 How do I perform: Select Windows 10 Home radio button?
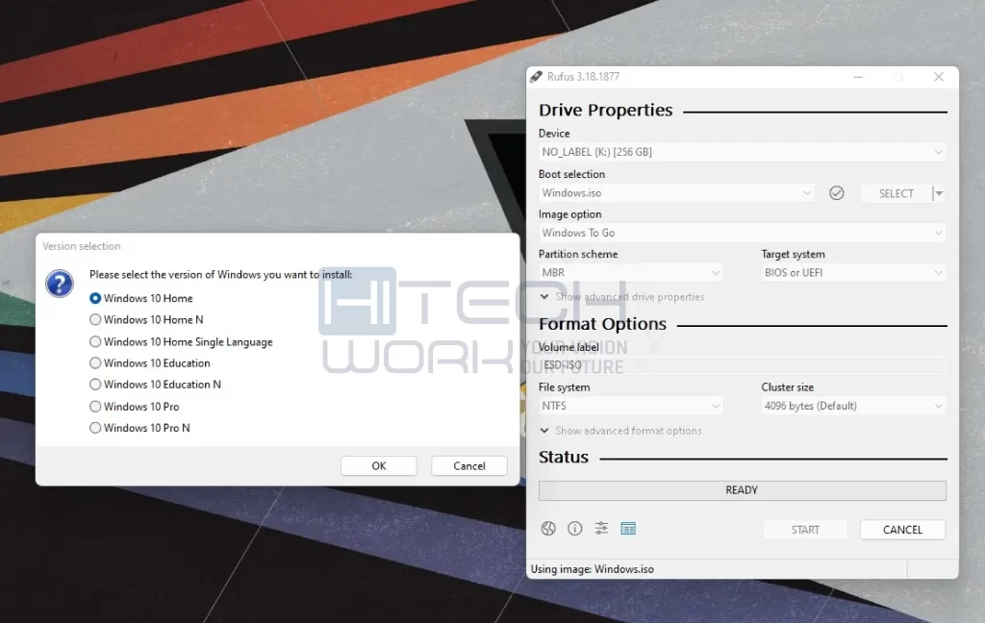(x=95, y=298)
